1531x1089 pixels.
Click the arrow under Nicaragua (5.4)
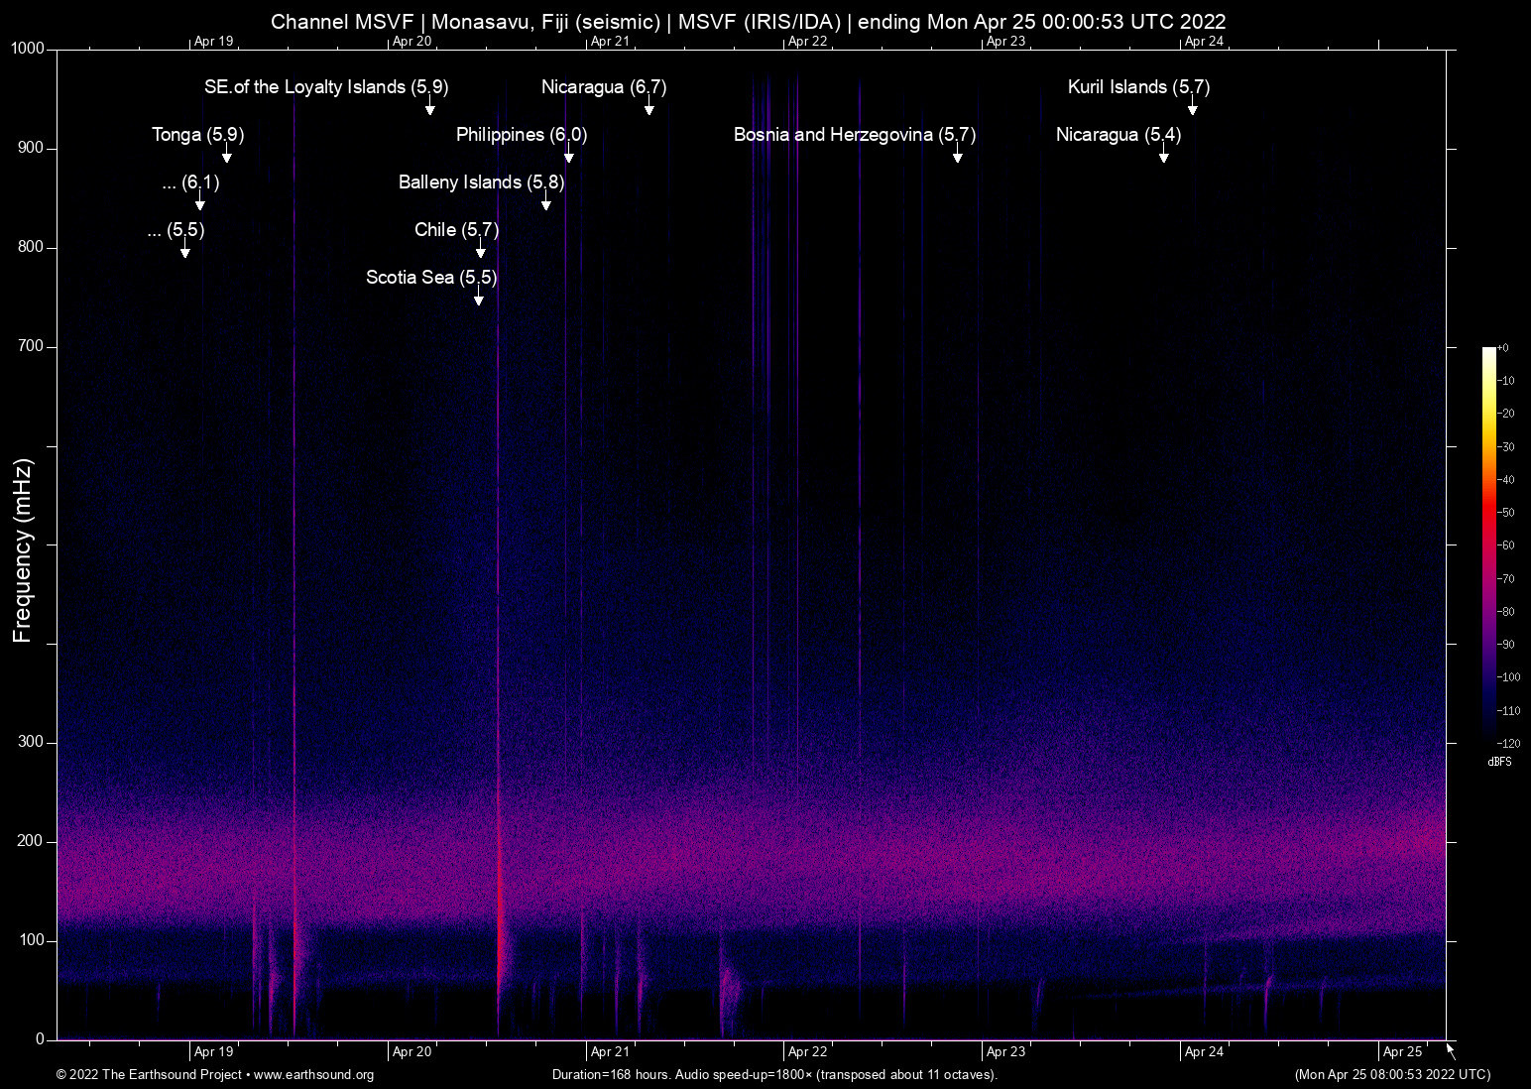coord(1163,155)
